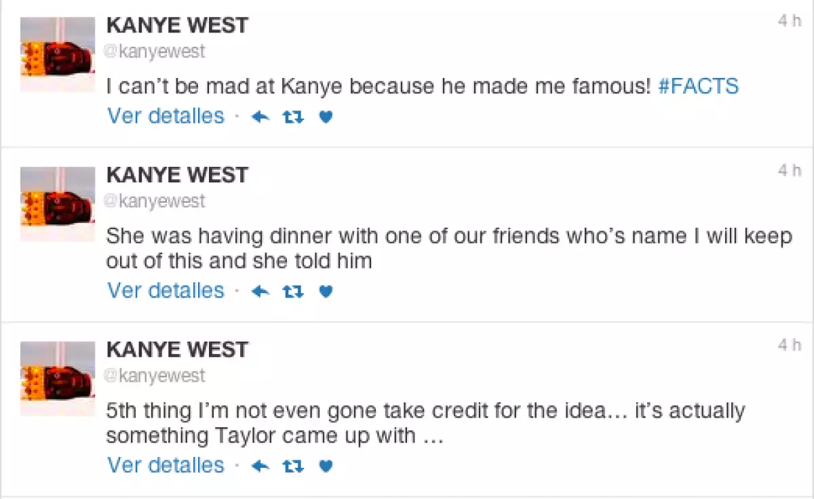Viewport: 814px width, 499px height.
Task: Reply to the #FACTS tweet
Action: (x=259, y=116)
